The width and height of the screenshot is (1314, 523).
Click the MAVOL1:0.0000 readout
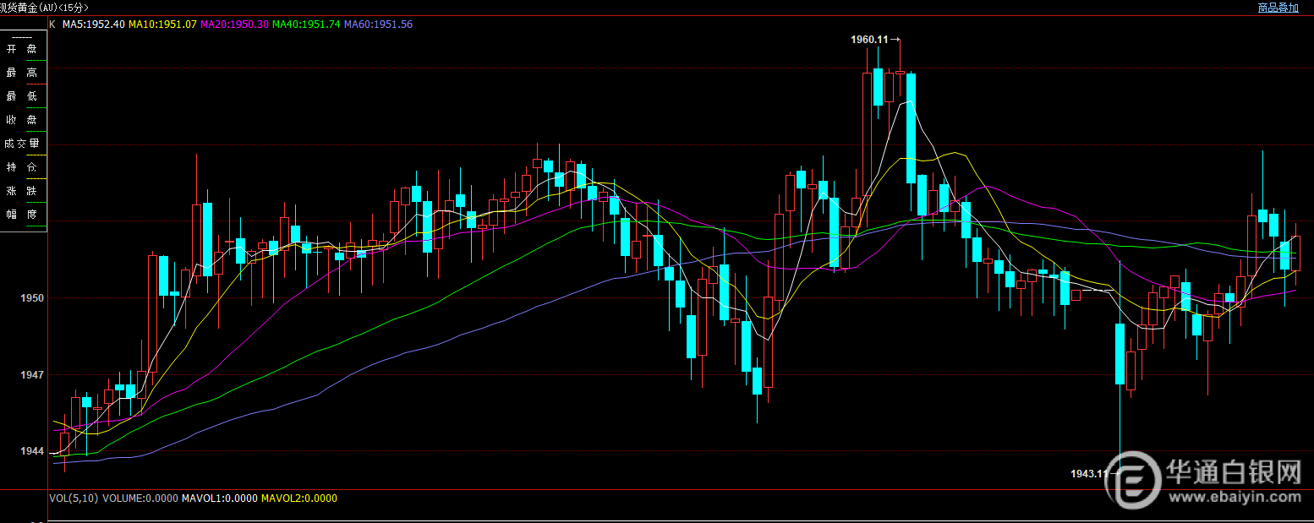tap(220, 498)
